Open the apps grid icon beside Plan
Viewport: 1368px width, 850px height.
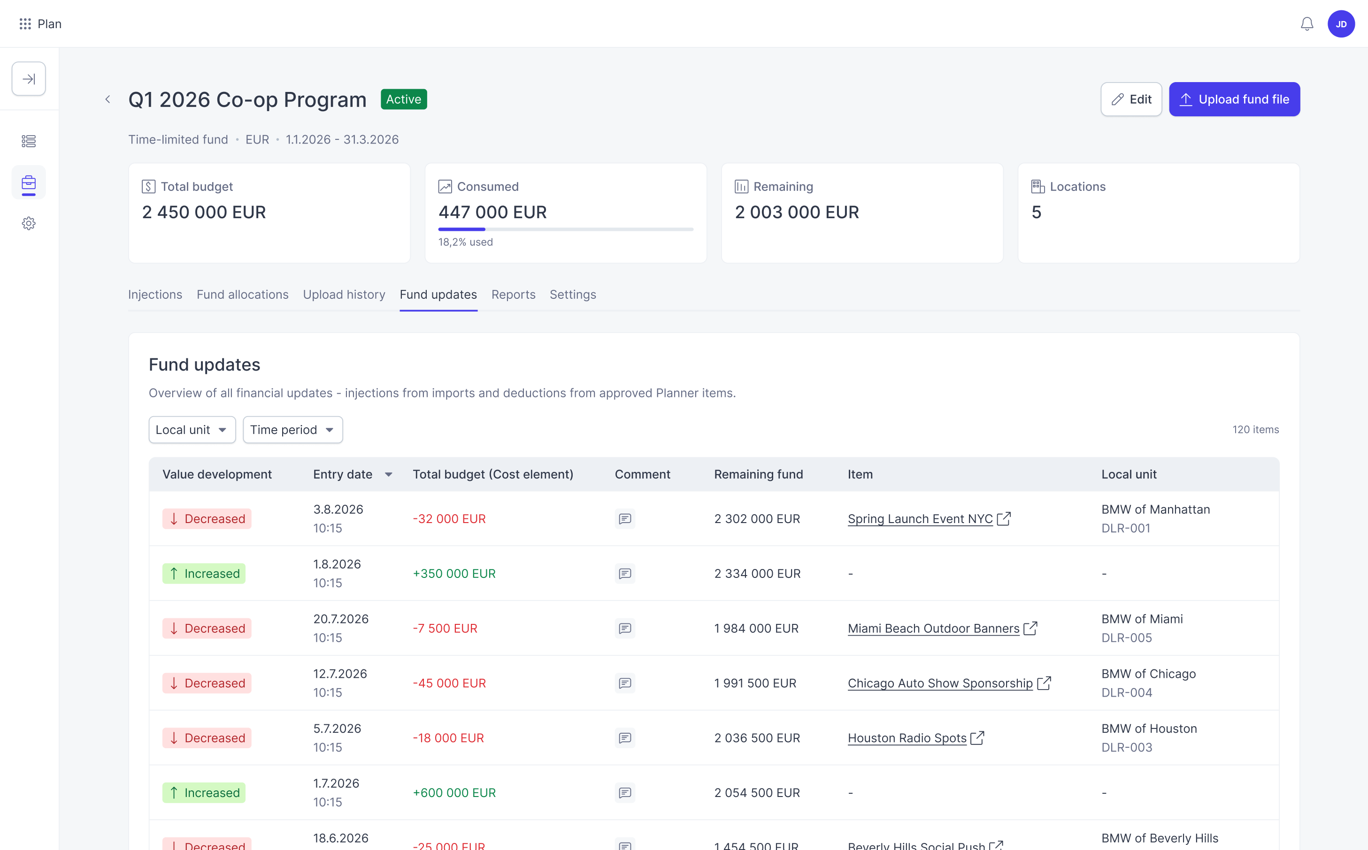pos(25,23)
